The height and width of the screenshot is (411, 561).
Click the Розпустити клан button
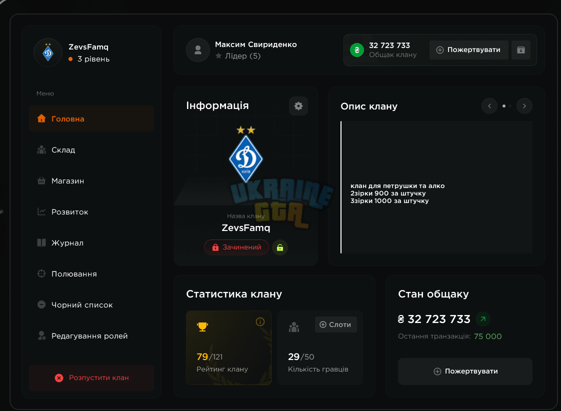point(91,377)
